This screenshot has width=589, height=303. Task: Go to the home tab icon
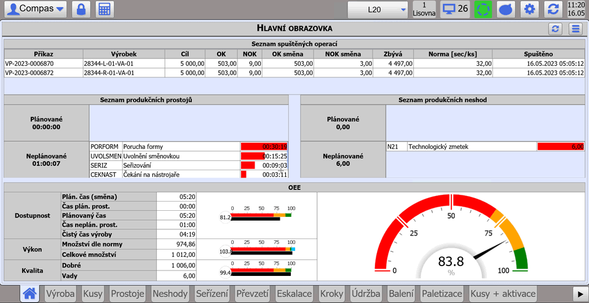(30, 294)
